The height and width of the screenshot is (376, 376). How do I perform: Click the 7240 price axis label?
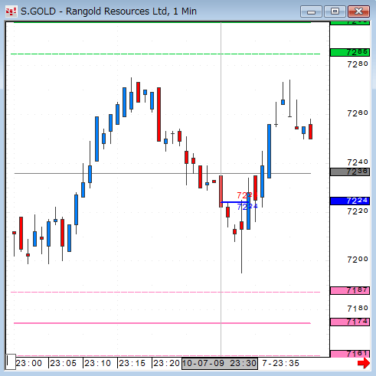(358, 162)
